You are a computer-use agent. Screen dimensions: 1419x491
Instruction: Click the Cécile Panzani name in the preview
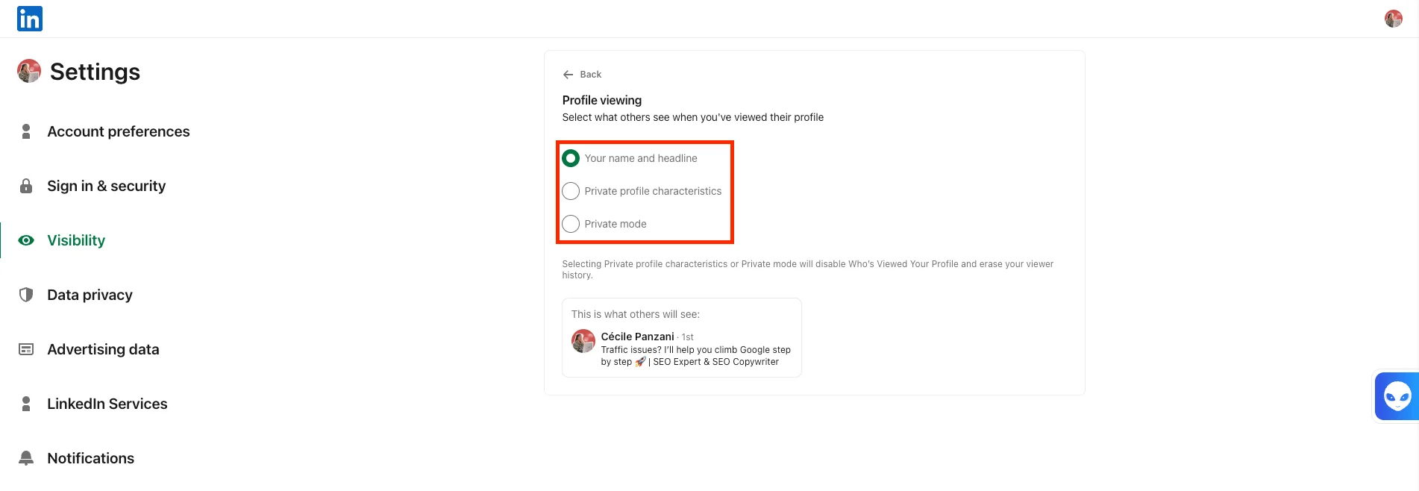(x=638, y=337)
